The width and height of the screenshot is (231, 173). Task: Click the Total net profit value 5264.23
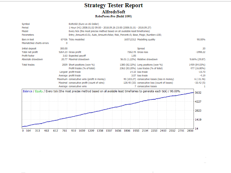(63, 52)
